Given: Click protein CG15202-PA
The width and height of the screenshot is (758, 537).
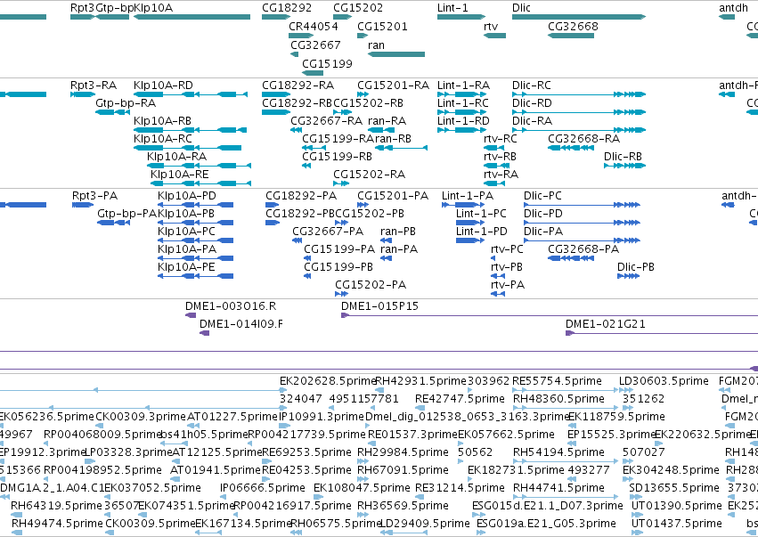Looking at the screenshot, I should tap(341, 294).
